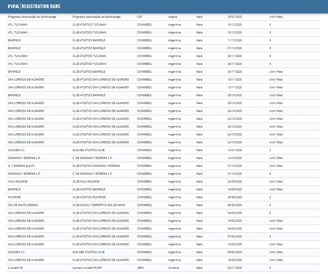Click the Club Atletico Platense entry
This screenshot has width=328, height=274.
point(89,197)
